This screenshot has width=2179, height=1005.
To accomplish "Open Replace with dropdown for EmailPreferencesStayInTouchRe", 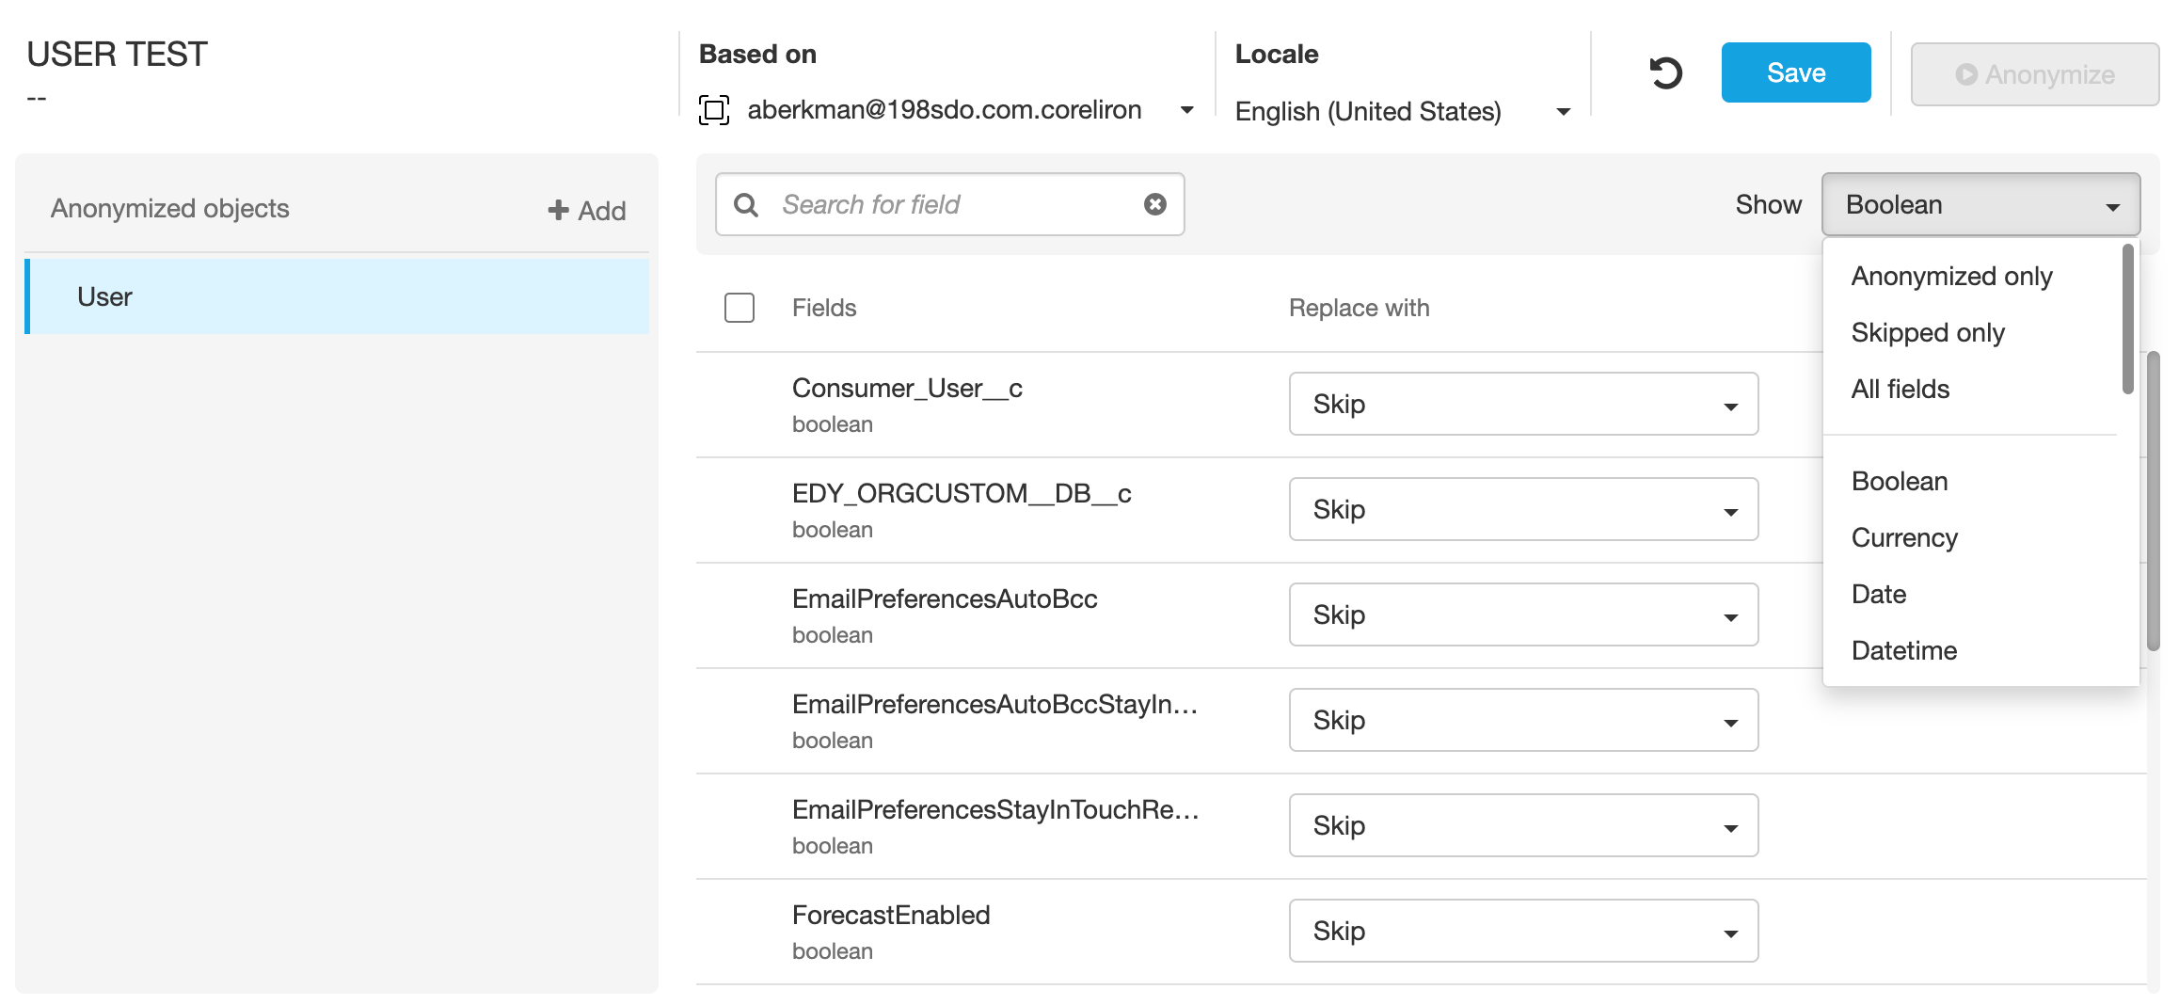I will [1523, 825].
